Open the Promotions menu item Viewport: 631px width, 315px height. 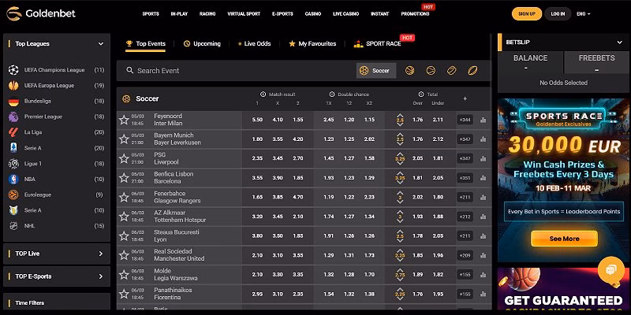415,13
